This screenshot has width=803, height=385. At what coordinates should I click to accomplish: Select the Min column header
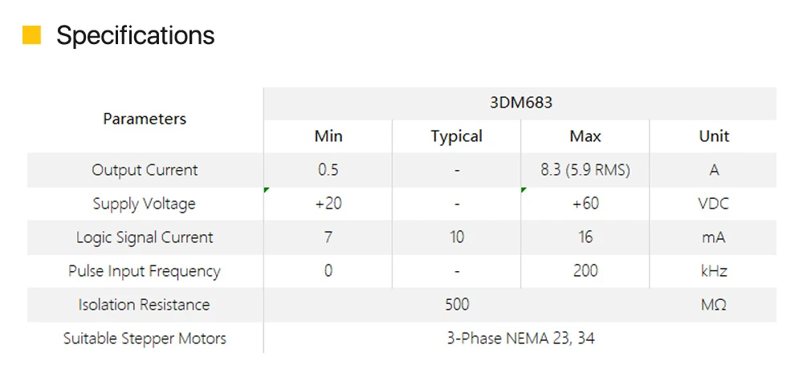pos(328,136)
